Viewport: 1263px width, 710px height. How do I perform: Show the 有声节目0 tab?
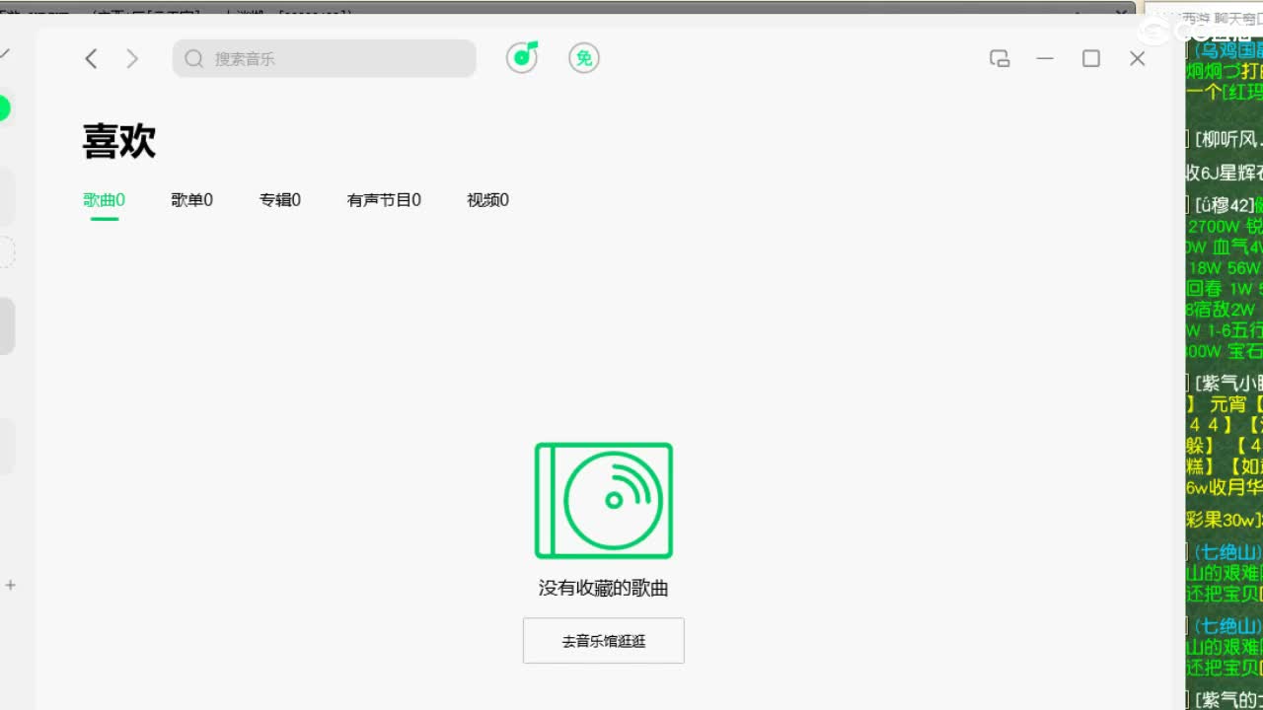[x=384, y=200]
